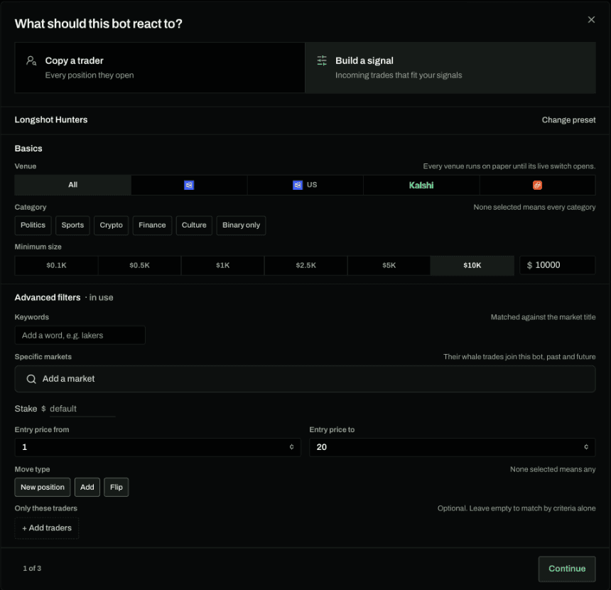The height and width of the screenshot is (590, 611).
Task: Set minimum size to $0.1K
Action: (57, 265)
